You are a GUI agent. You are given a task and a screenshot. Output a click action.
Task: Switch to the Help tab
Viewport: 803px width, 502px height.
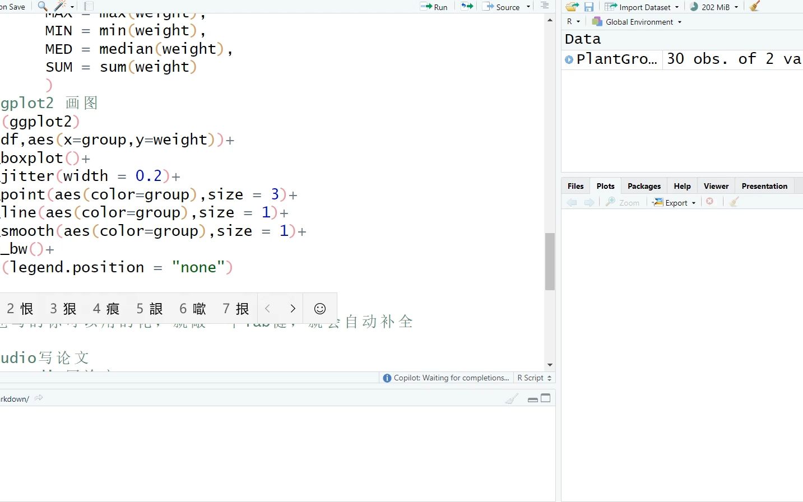coord(682,186)
